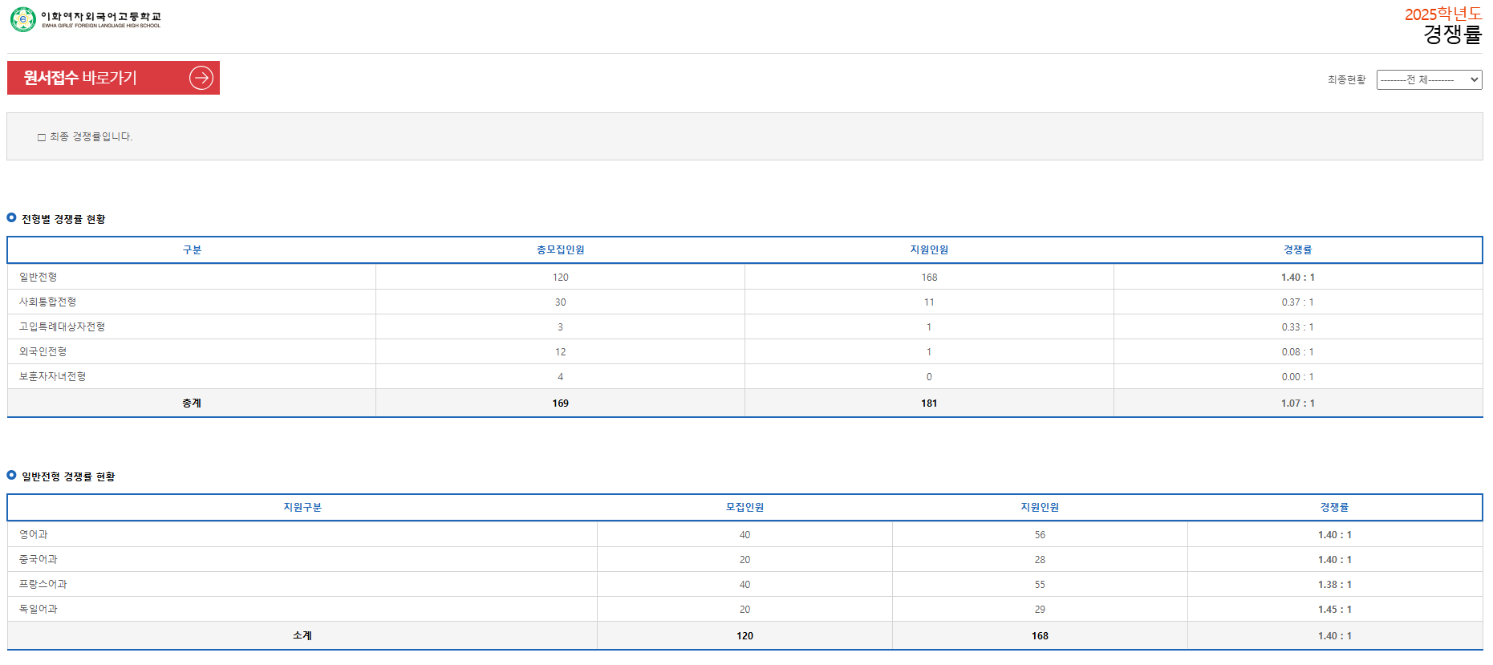
Task: Click the arrow circle icon on 원서접수 button
Action: coord(201,78)
